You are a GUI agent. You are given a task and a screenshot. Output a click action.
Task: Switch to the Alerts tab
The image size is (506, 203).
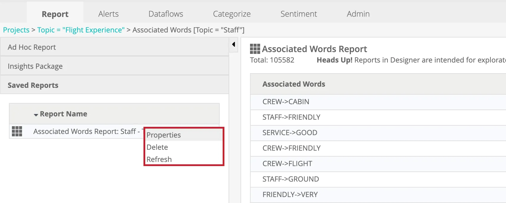pos(108,14)
